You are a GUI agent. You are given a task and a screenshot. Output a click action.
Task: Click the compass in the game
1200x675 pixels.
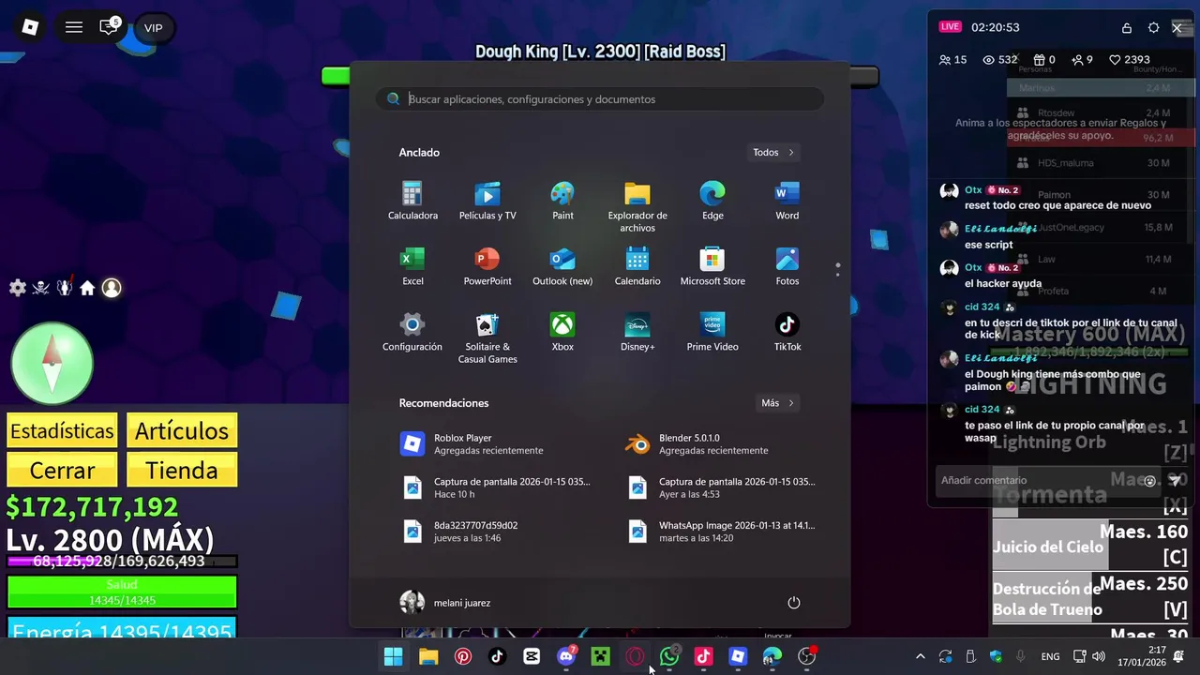(52, 362)
